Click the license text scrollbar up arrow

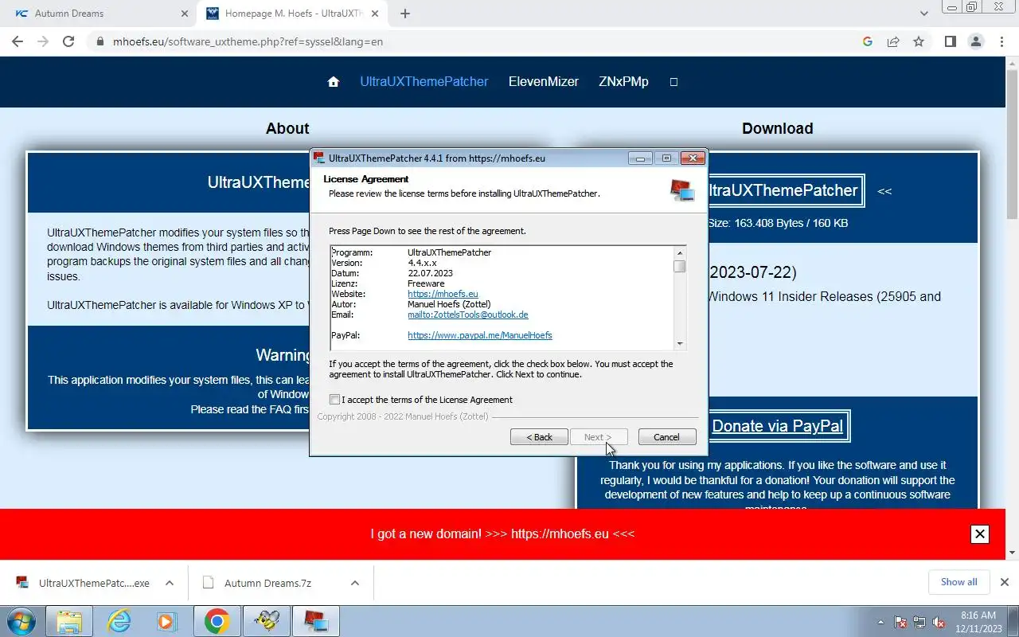click(x=680, y=252)
